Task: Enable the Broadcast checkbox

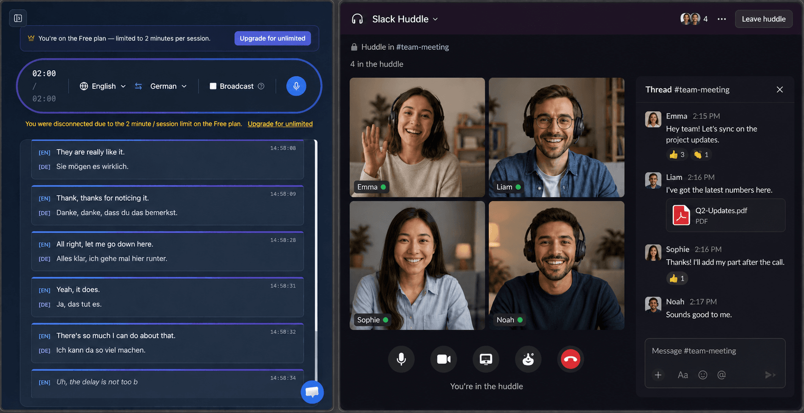Action: click(x=213, y=86)
